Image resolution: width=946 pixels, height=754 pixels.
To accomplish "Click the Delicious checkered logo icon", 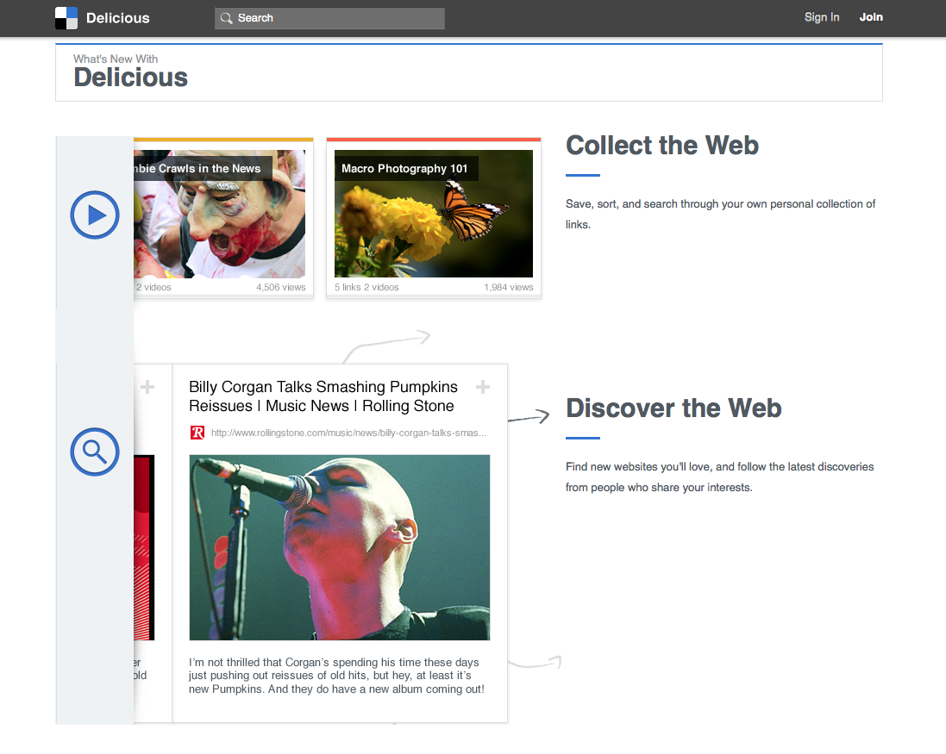I will [66, 18].
